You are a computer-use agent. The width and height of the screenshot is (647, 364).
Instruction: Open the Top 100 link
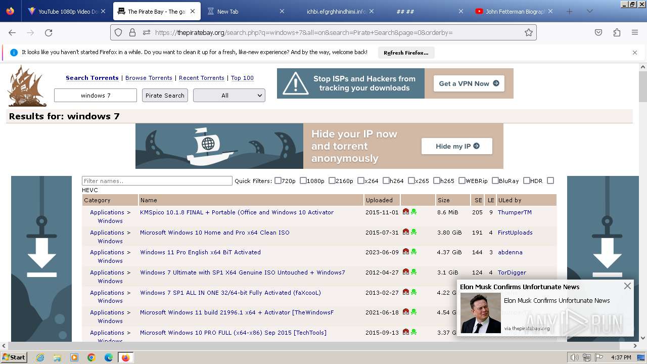[x=242, y=78]
